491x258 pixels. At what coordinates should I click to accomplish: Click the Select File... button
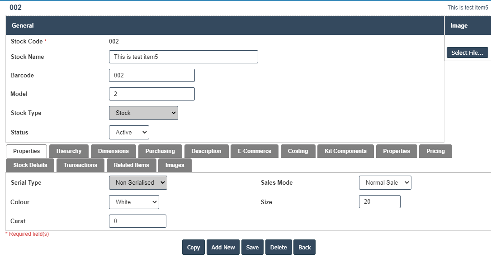(467, 53)
